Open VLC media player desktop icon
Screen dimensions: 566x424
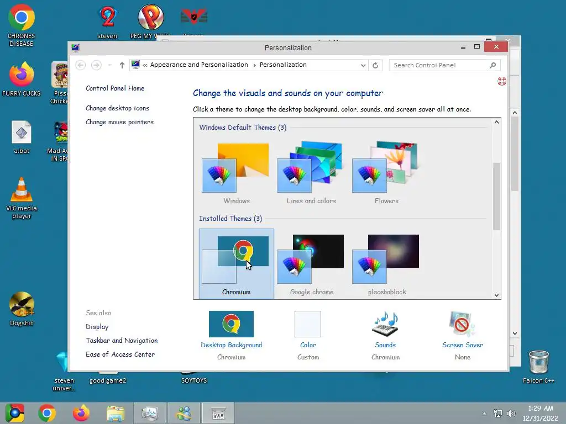click(x=22, y=198)
